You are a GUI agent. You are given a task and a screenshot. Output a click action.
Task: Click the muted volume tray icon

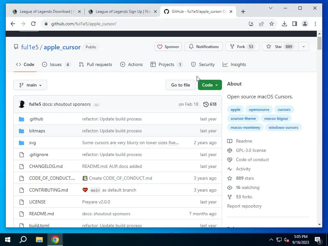tap(286, 240)
